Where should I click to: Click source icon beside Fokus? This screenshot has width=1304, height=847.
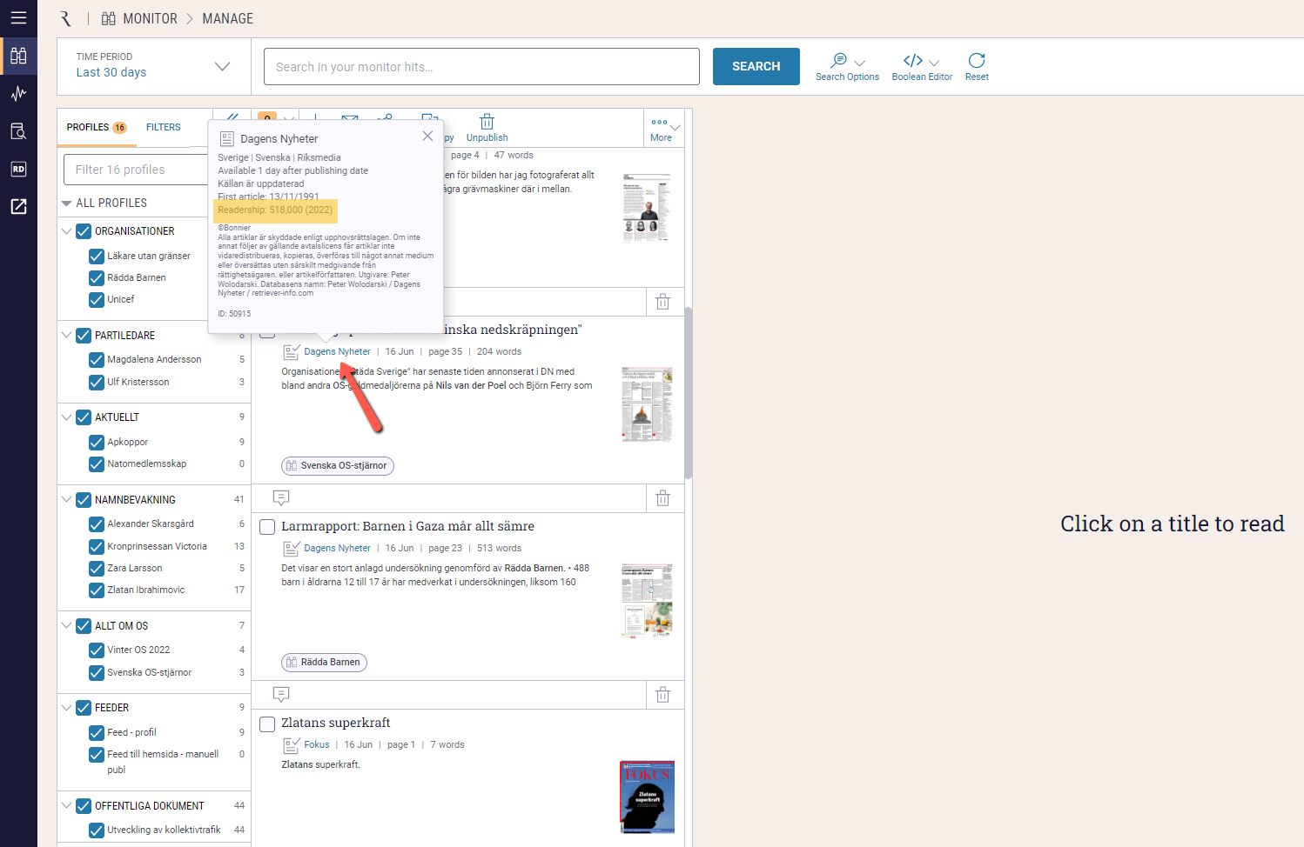(291, 745)
